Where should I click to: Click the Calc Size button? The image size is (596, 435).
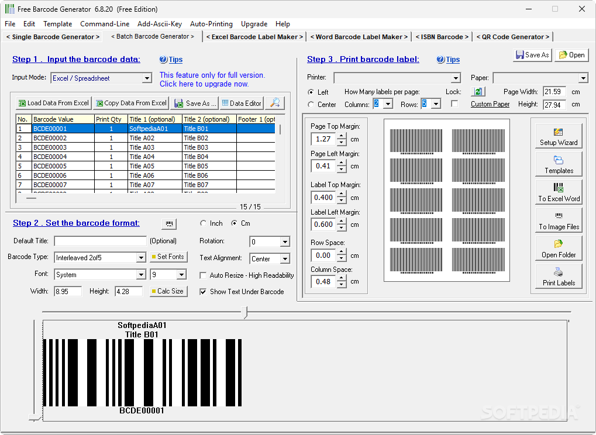pos(169,291)
